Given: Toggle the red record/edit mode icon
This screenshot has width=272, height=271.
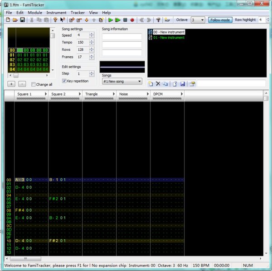Looking at the screenshot, I should pyautogui.click(x=132, y=20).
